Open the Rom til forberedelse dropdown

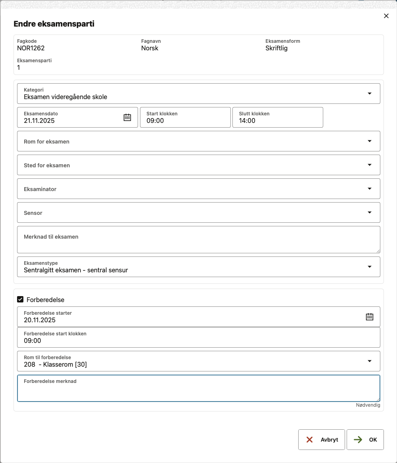click(369, 361)
